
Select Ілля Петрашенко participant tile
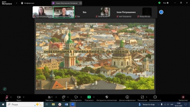pos(126,12)
